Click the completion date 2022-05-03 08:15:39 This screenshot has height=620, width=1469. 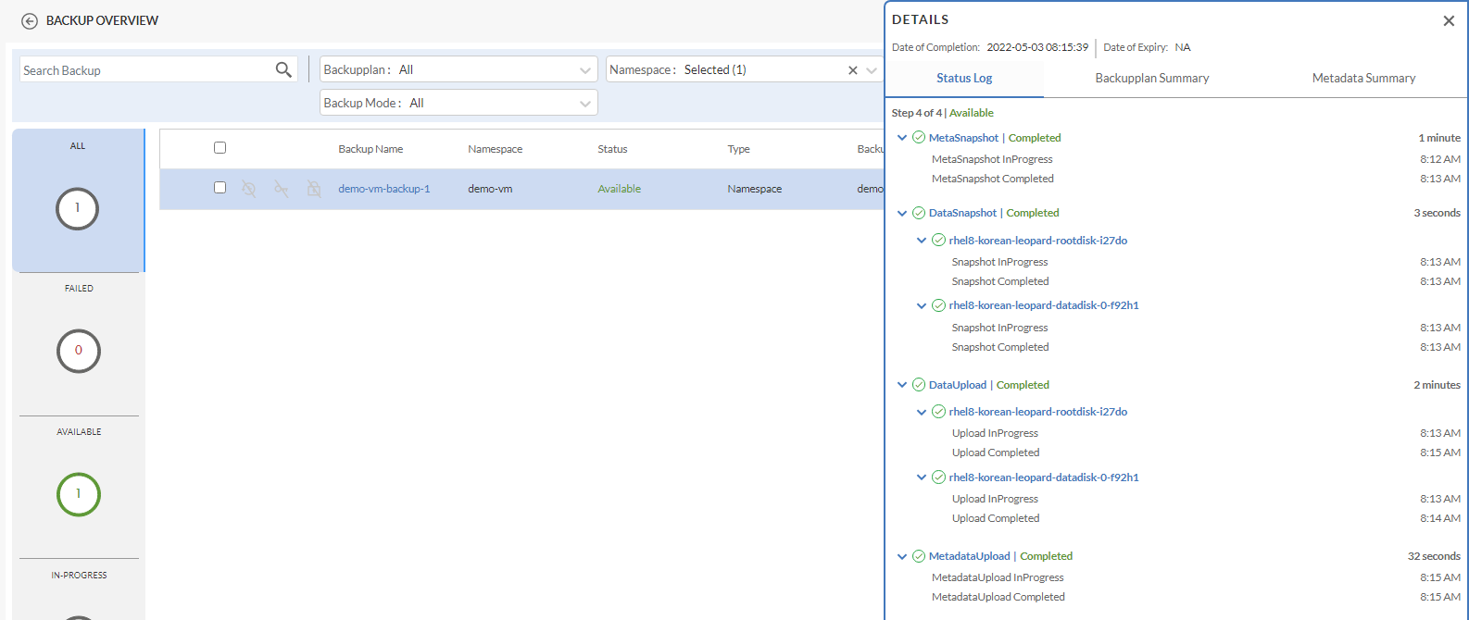coord(1037,47)
